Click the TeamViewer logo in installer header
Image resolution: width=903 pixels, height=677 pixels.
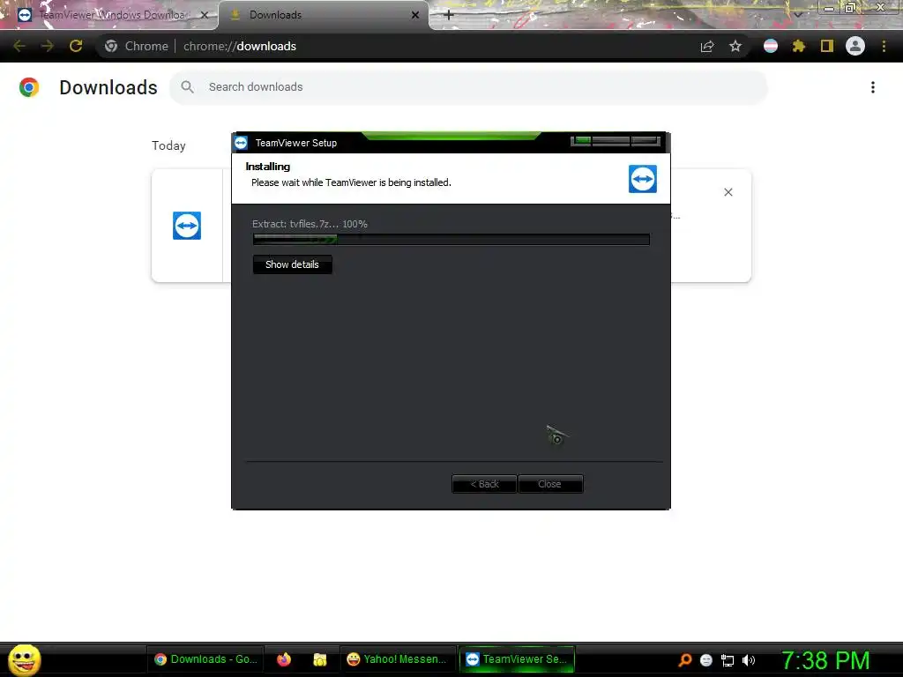(643, 178)
